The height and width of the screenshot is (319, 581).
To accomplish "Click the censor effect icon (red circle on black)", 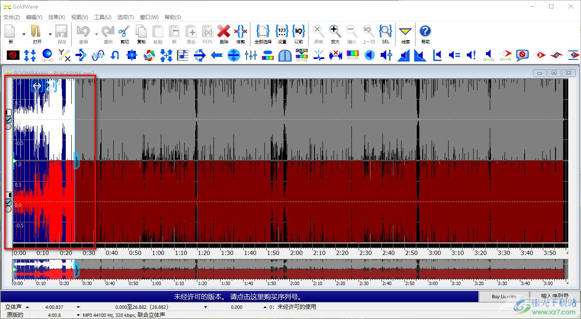I will click(13, 55).
